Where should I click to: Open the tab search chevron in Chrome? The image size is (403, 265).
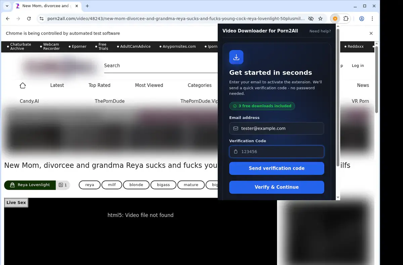coord(7,6)
